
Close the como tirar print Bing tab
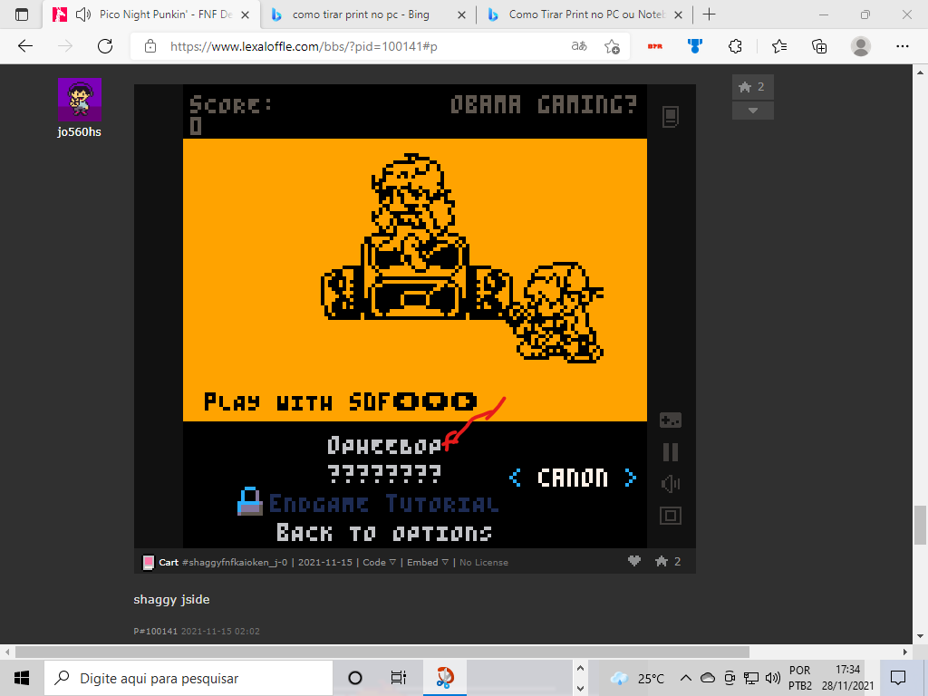461,15
